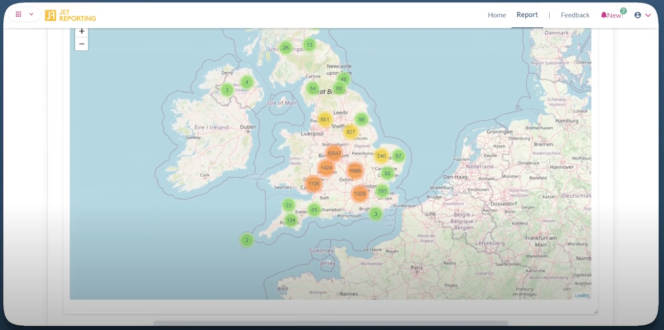This screenshot has height=330, width=664.
Task: Click the 827 cluster near Sheffield
Action: coord(350,132)
